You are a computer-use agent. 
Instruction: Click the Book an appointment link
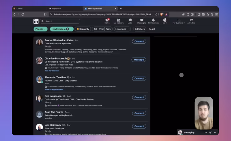(x=54, y=90)
